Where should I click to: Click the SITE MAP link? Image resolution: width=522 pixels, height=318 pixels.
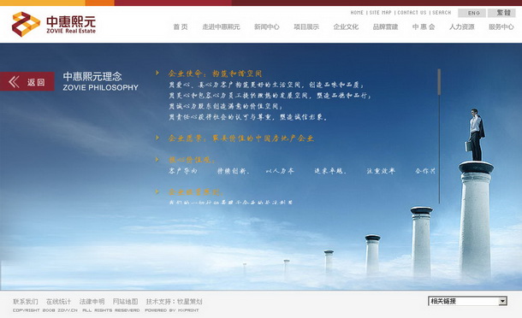click(380, 13)
